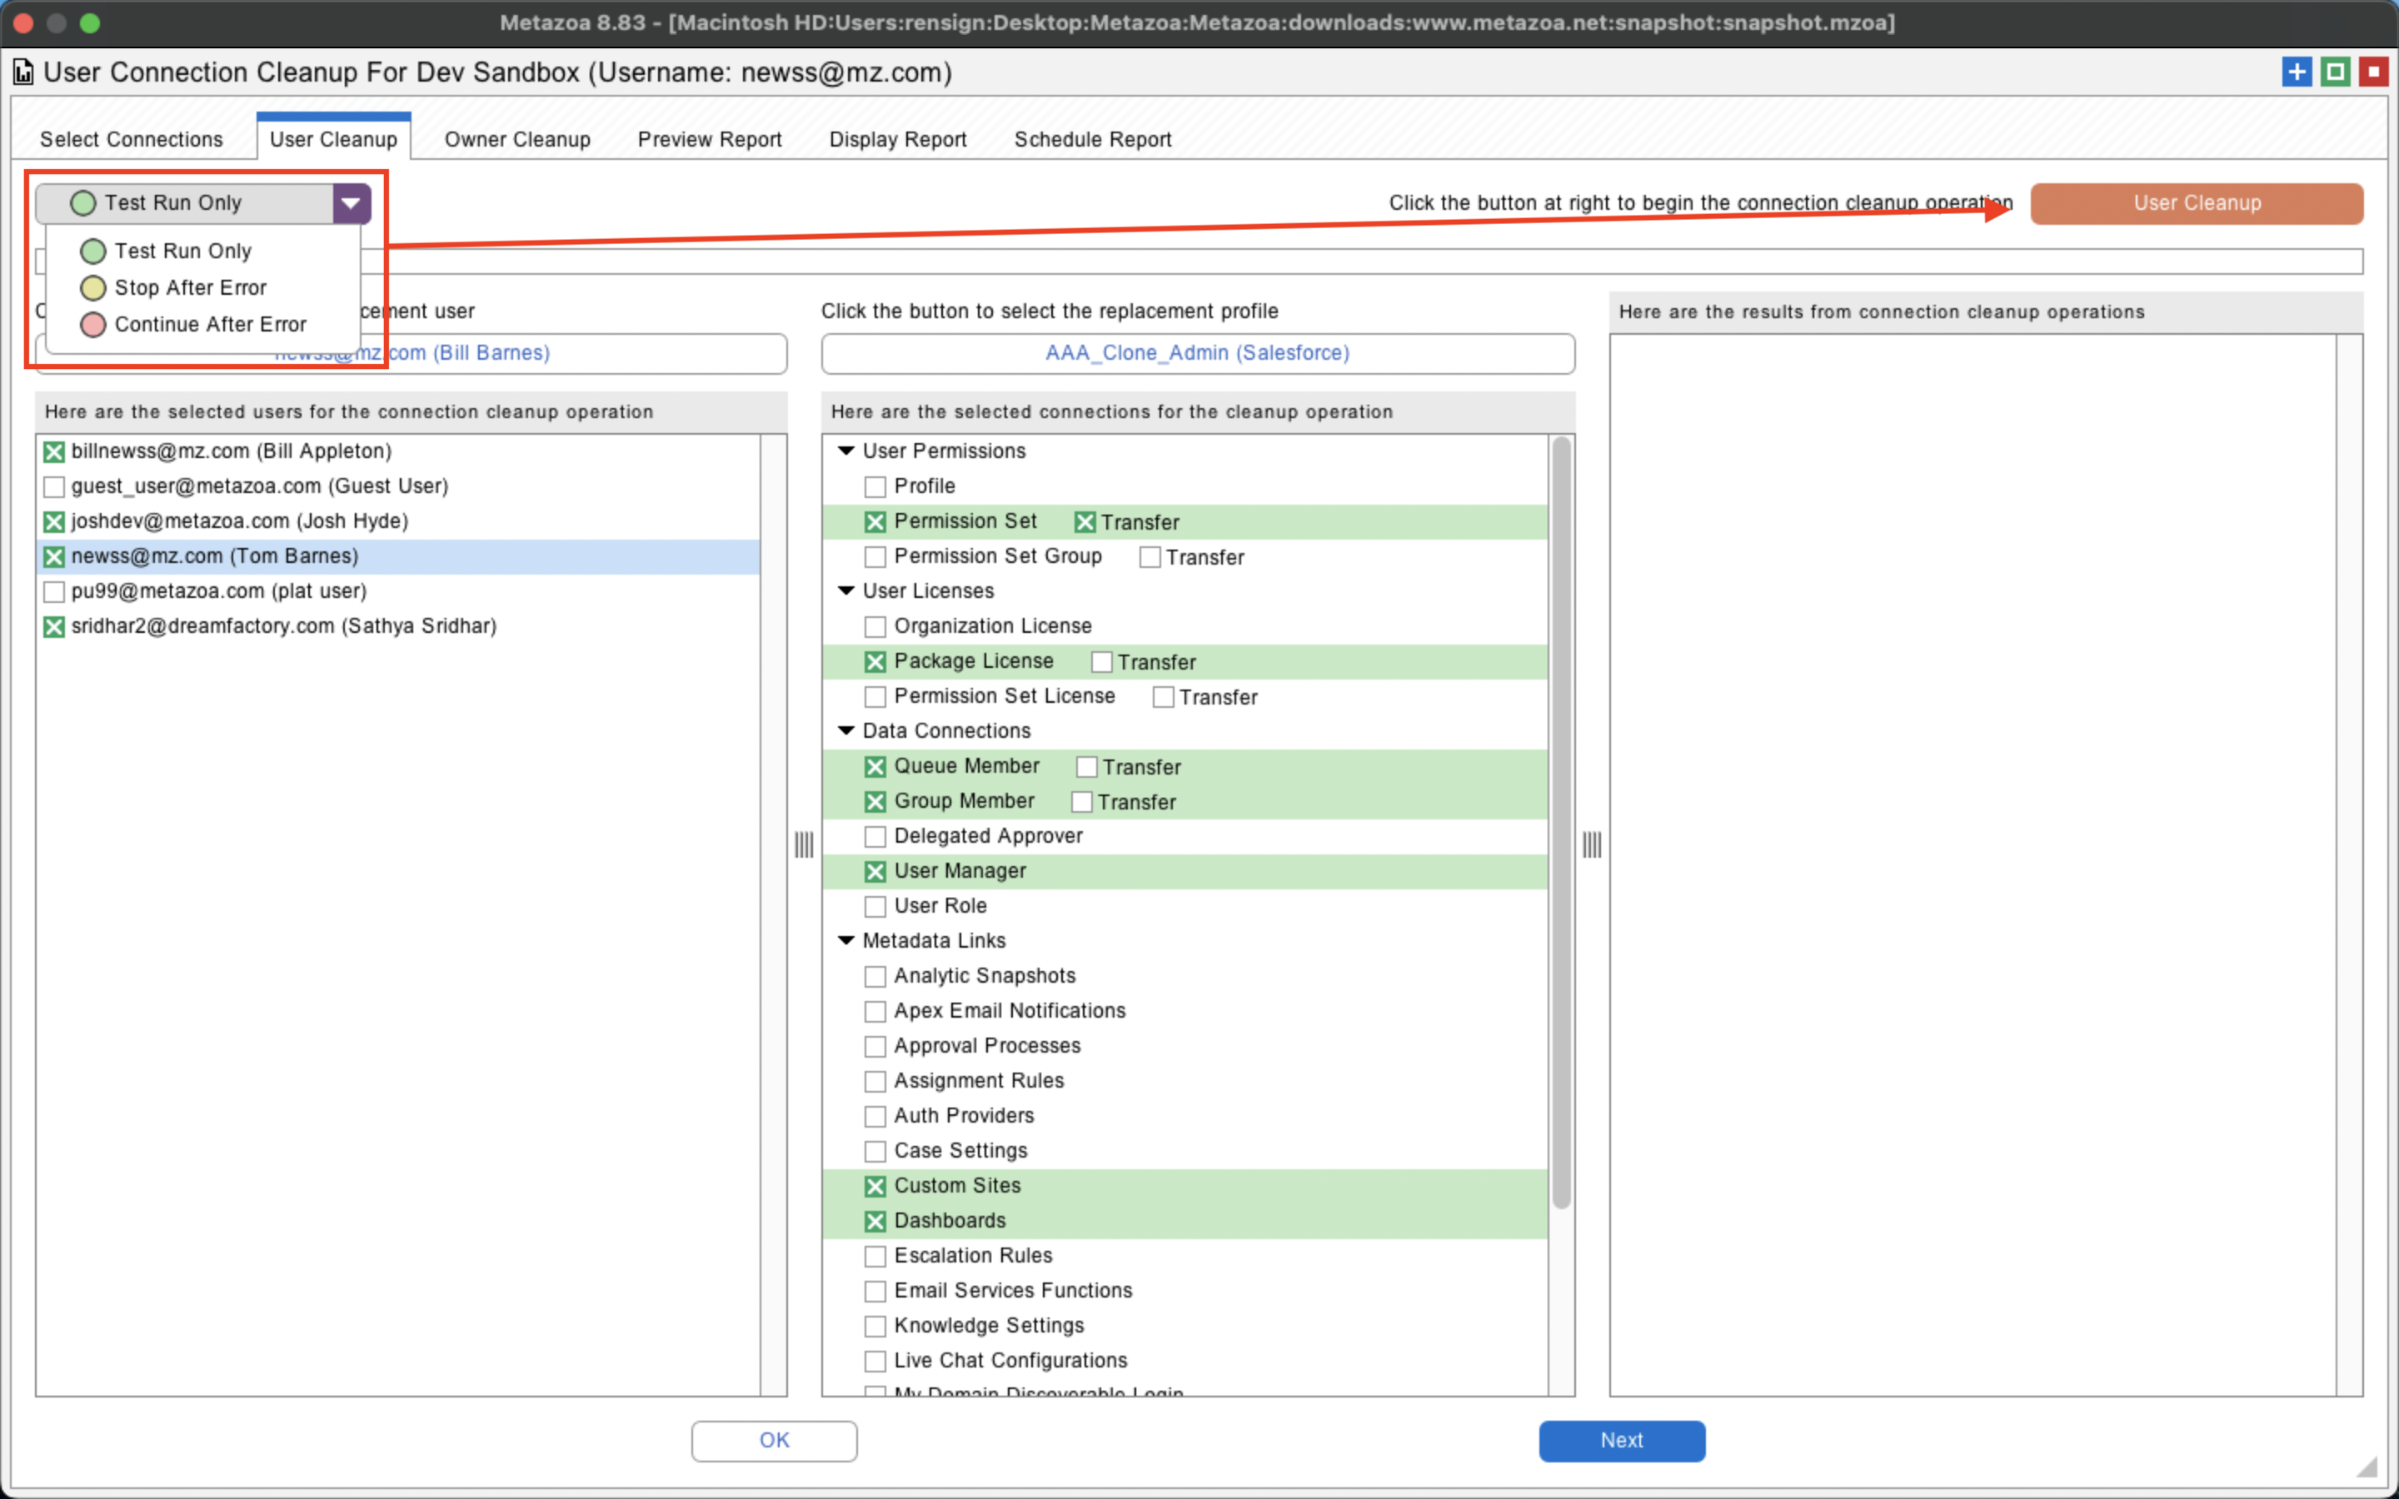
Task: Check the guest_user@metazoa.com checkbox
Action: [54, 487]
